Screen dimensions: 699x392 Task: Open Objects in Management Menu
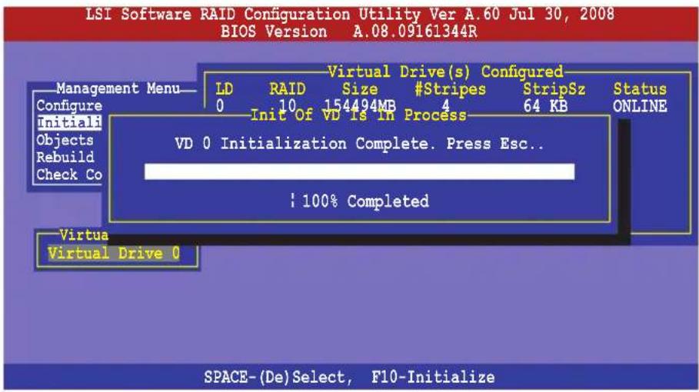(65, 140)
